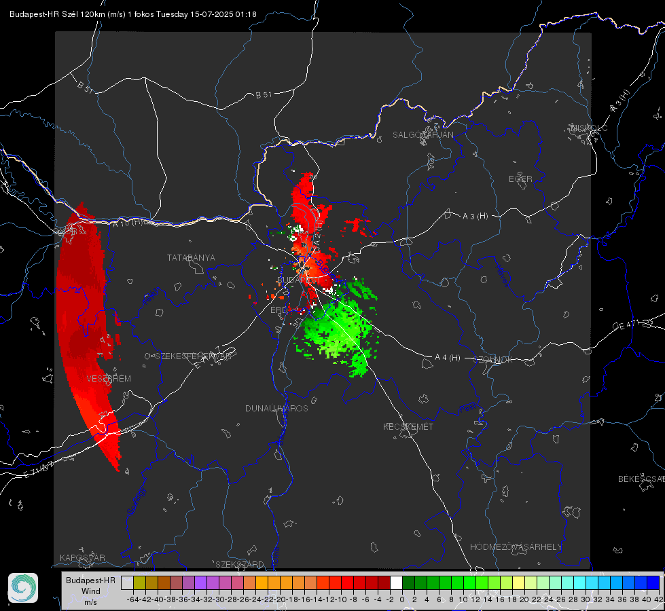This screenshot has width=665, height=611.
Task: Click the 10 value on the legend scale
Action: [x=463, y=599]
